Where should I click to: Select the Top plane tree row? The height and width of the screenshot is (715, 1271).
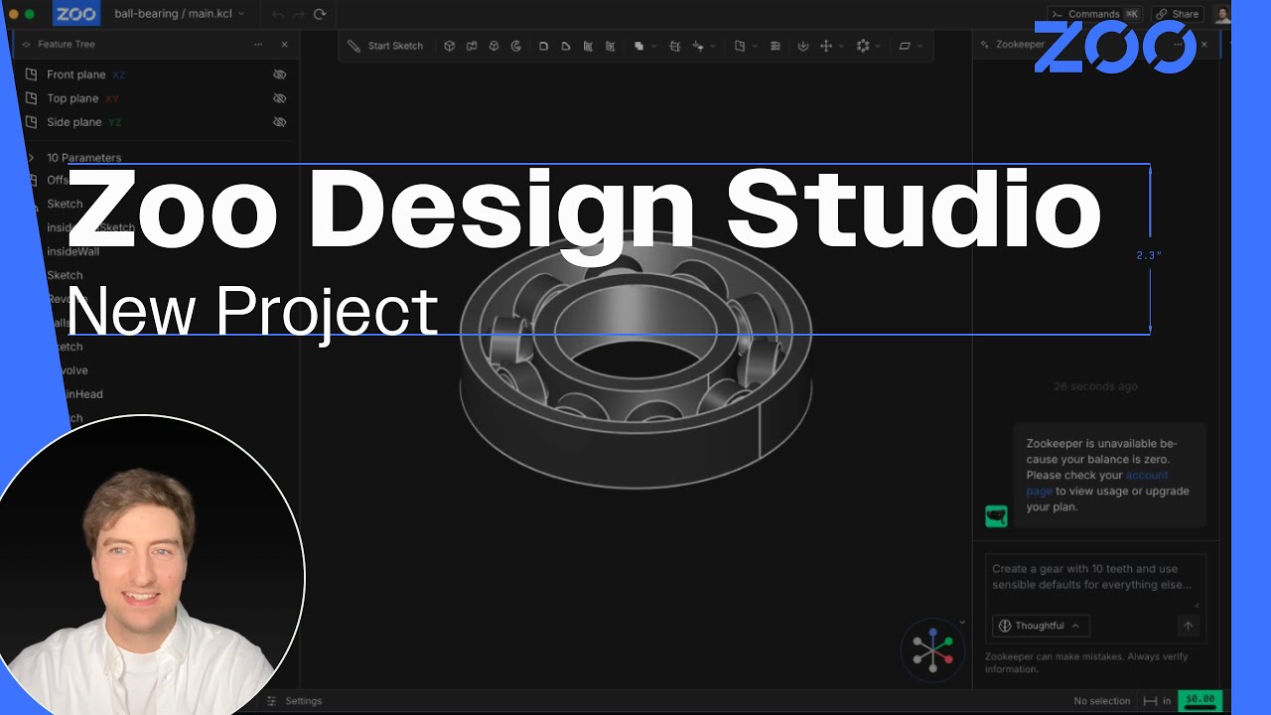[157, 98]
